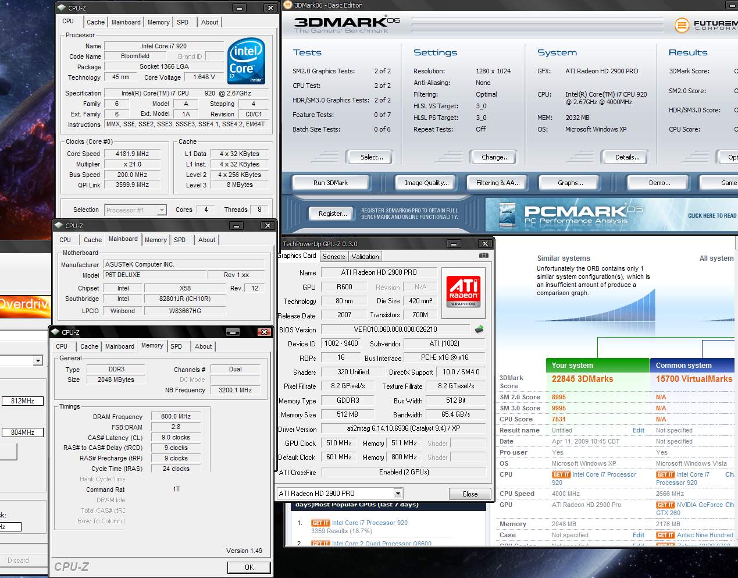The height and width of the screenshot is (578, 738).
Task: Open Intel Core i7 Processor 920 link in Your system column
Action: point(594,478)
